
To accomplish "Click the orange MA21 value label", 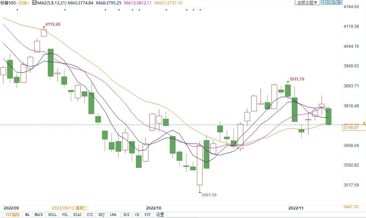I will [168, 3].
